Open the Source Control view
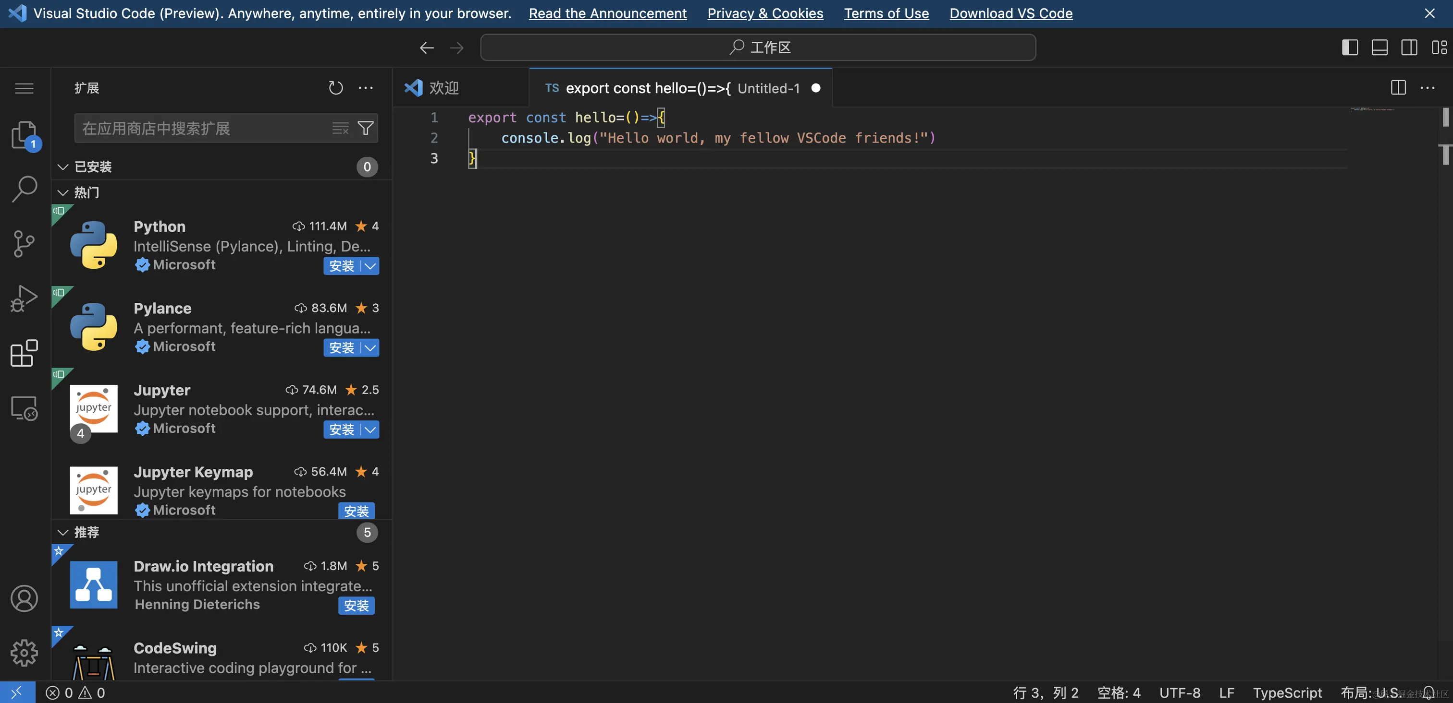Viewport: 1453px width, 703px height. (x=24, y=244)
